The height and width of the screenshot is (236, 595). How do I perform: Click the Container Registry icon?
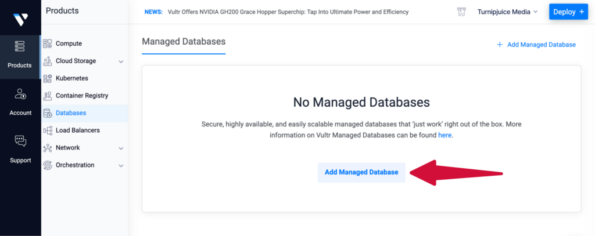point(48,96)
